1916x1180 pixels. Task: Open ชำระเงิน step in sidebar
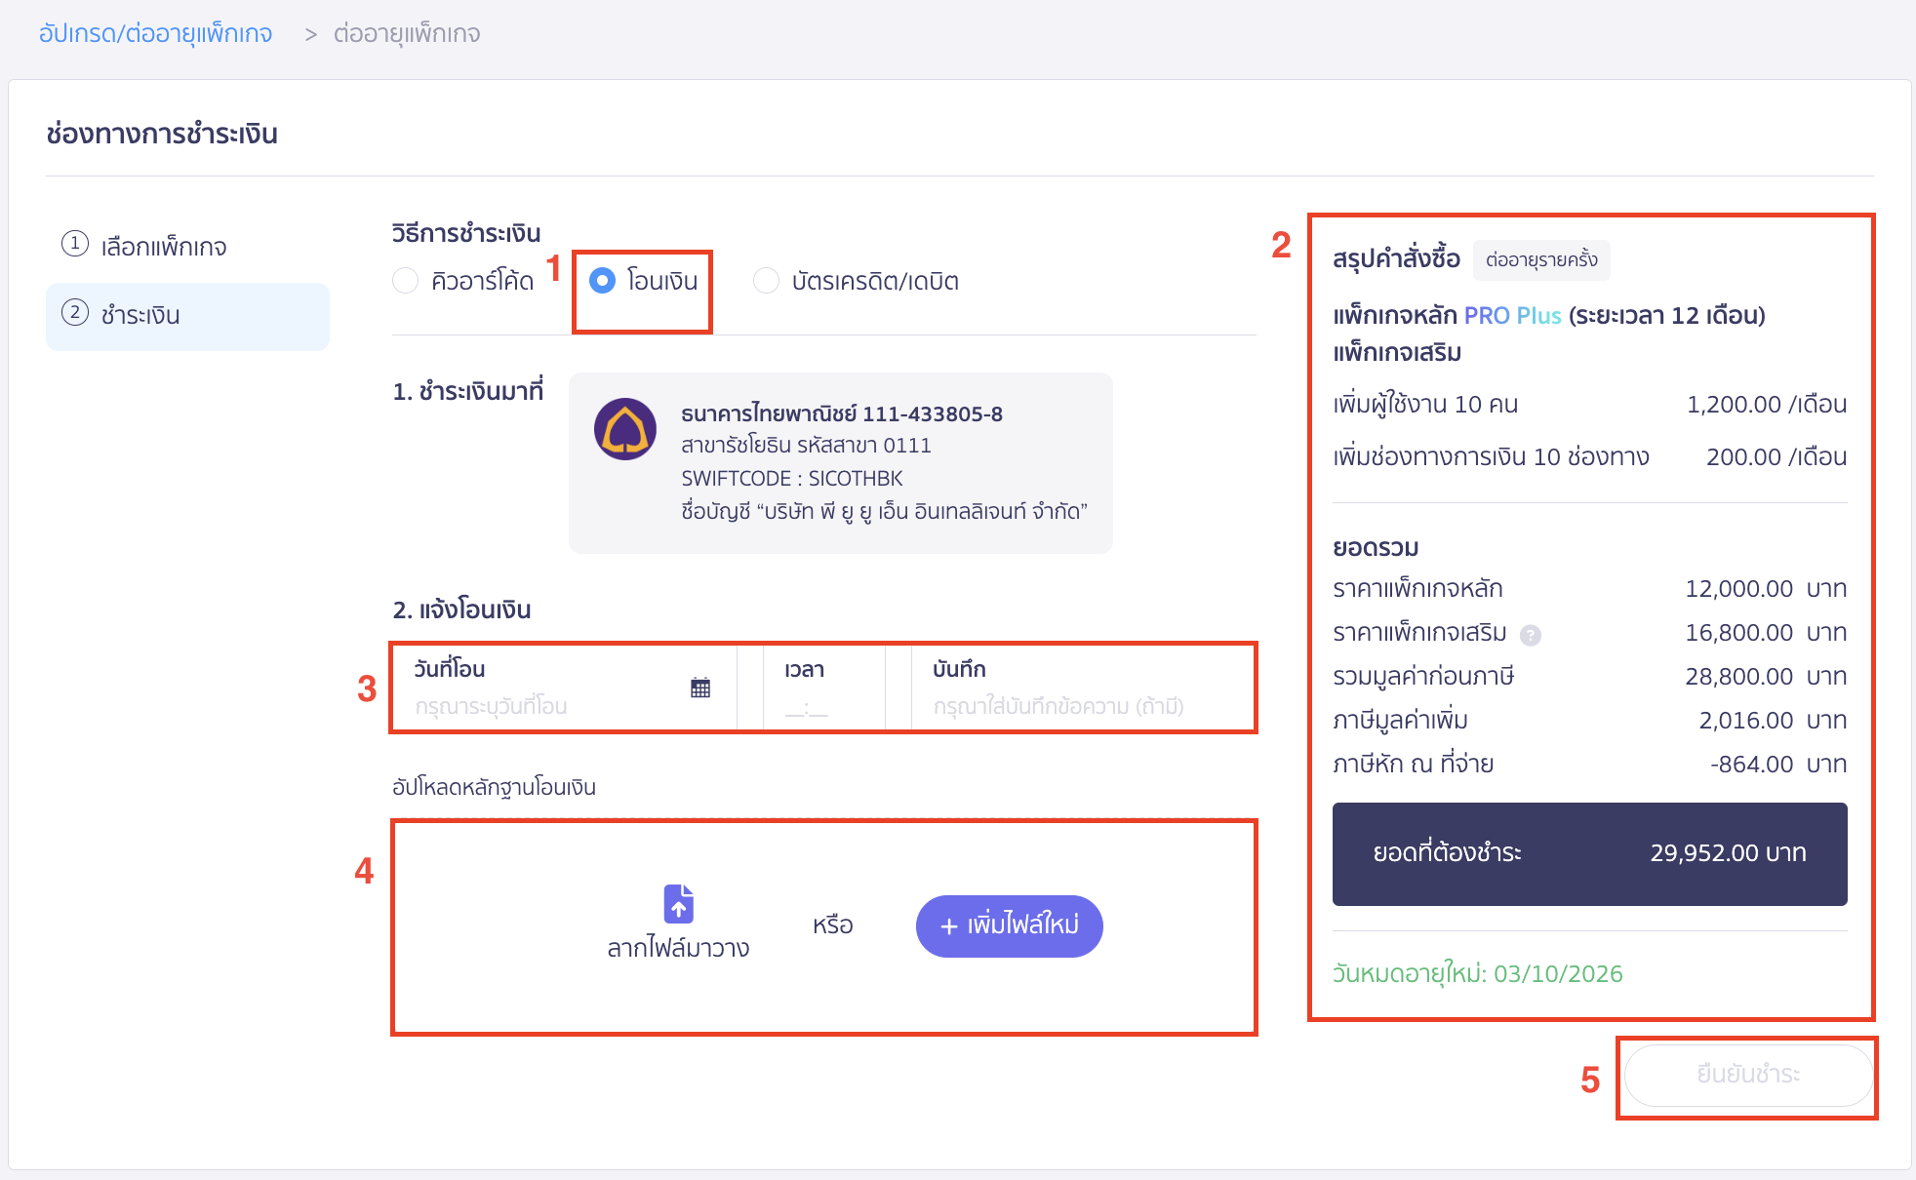pos(140,316)
